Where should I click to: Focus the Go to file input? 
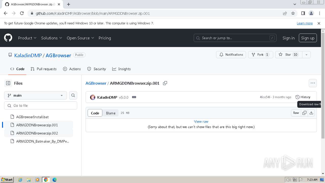41,105
